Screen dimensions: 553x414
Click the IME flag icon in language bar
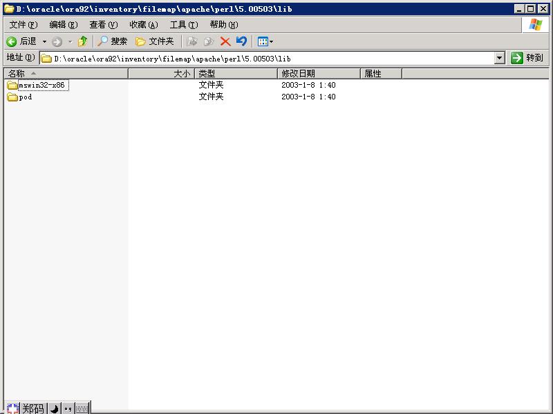coord(12,408)
